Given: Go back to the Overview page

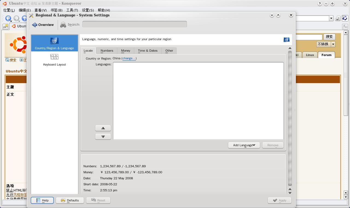Looking at the screenshot, I should point(43,25).
